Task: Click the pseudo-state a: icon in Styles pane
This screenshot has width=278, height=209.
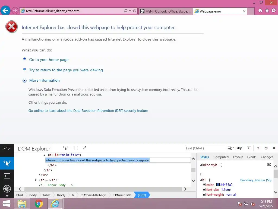Action: [x=269, y=165]
